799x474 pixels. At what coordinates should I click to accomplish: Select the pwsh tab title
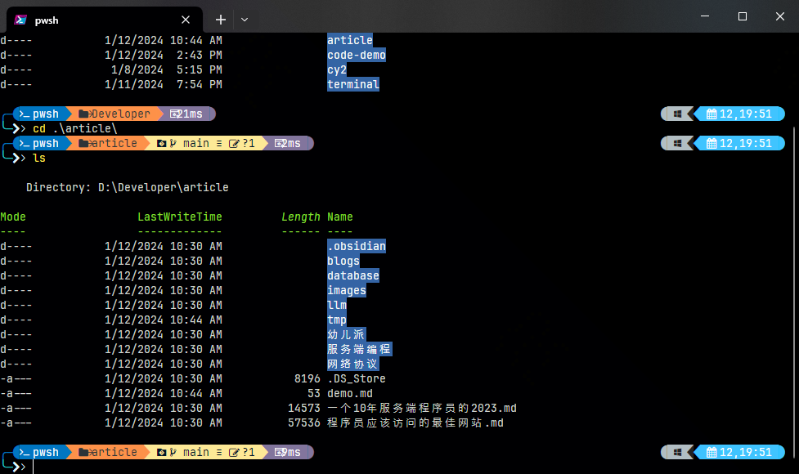coord(47,20)
